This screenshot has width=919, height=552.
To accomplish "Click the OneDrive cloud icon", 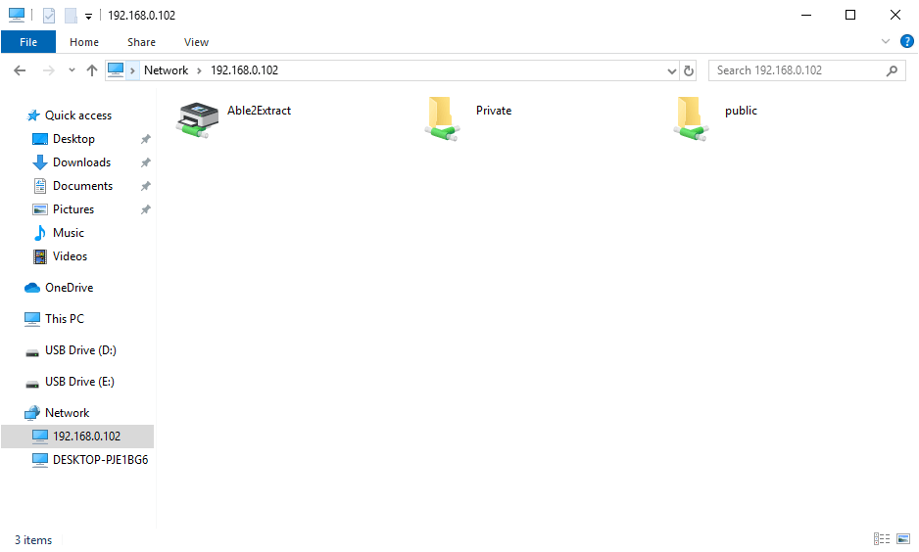I will (32, 288).
